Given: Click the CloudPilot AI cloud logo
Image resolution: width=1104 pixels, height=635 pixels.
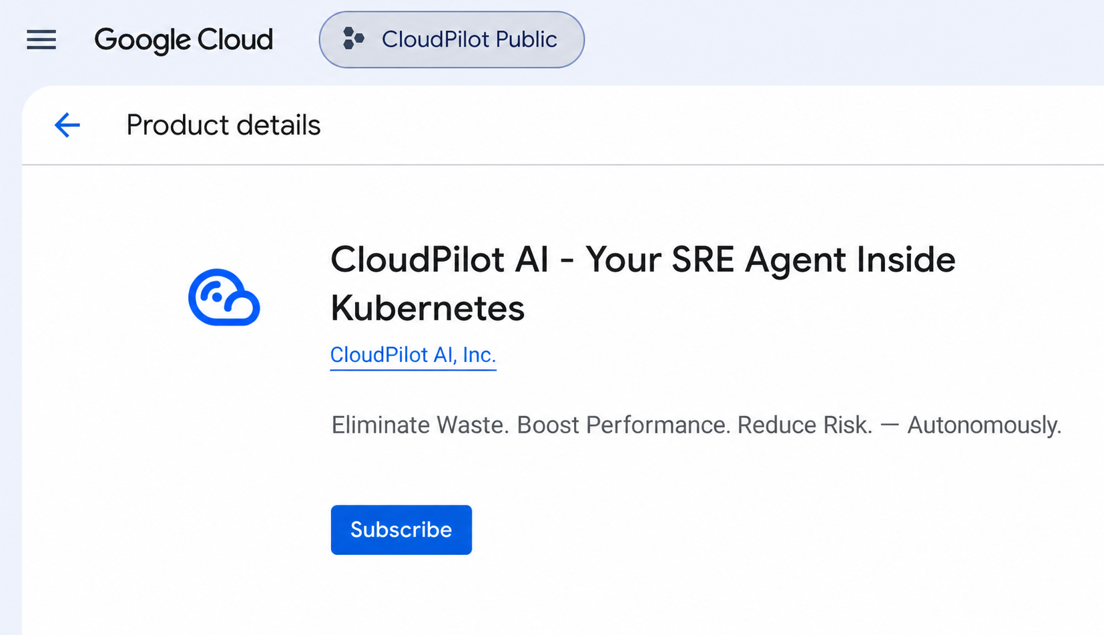Looking at the screenshot, I should (x=224, y=298).
